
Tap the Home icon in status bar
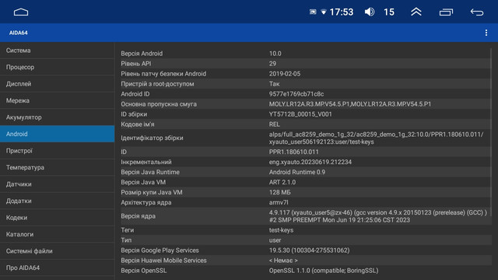(21, 12)
